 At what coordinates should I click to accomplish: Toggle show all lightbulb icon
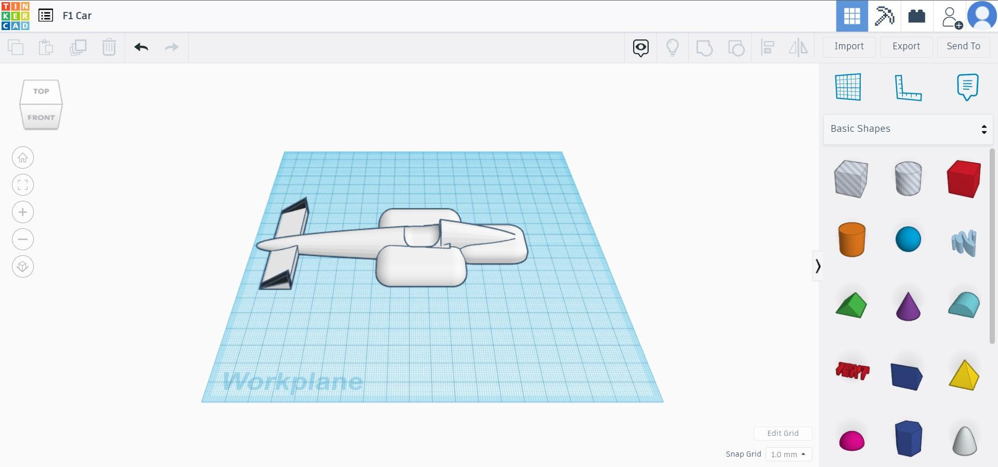673,48
